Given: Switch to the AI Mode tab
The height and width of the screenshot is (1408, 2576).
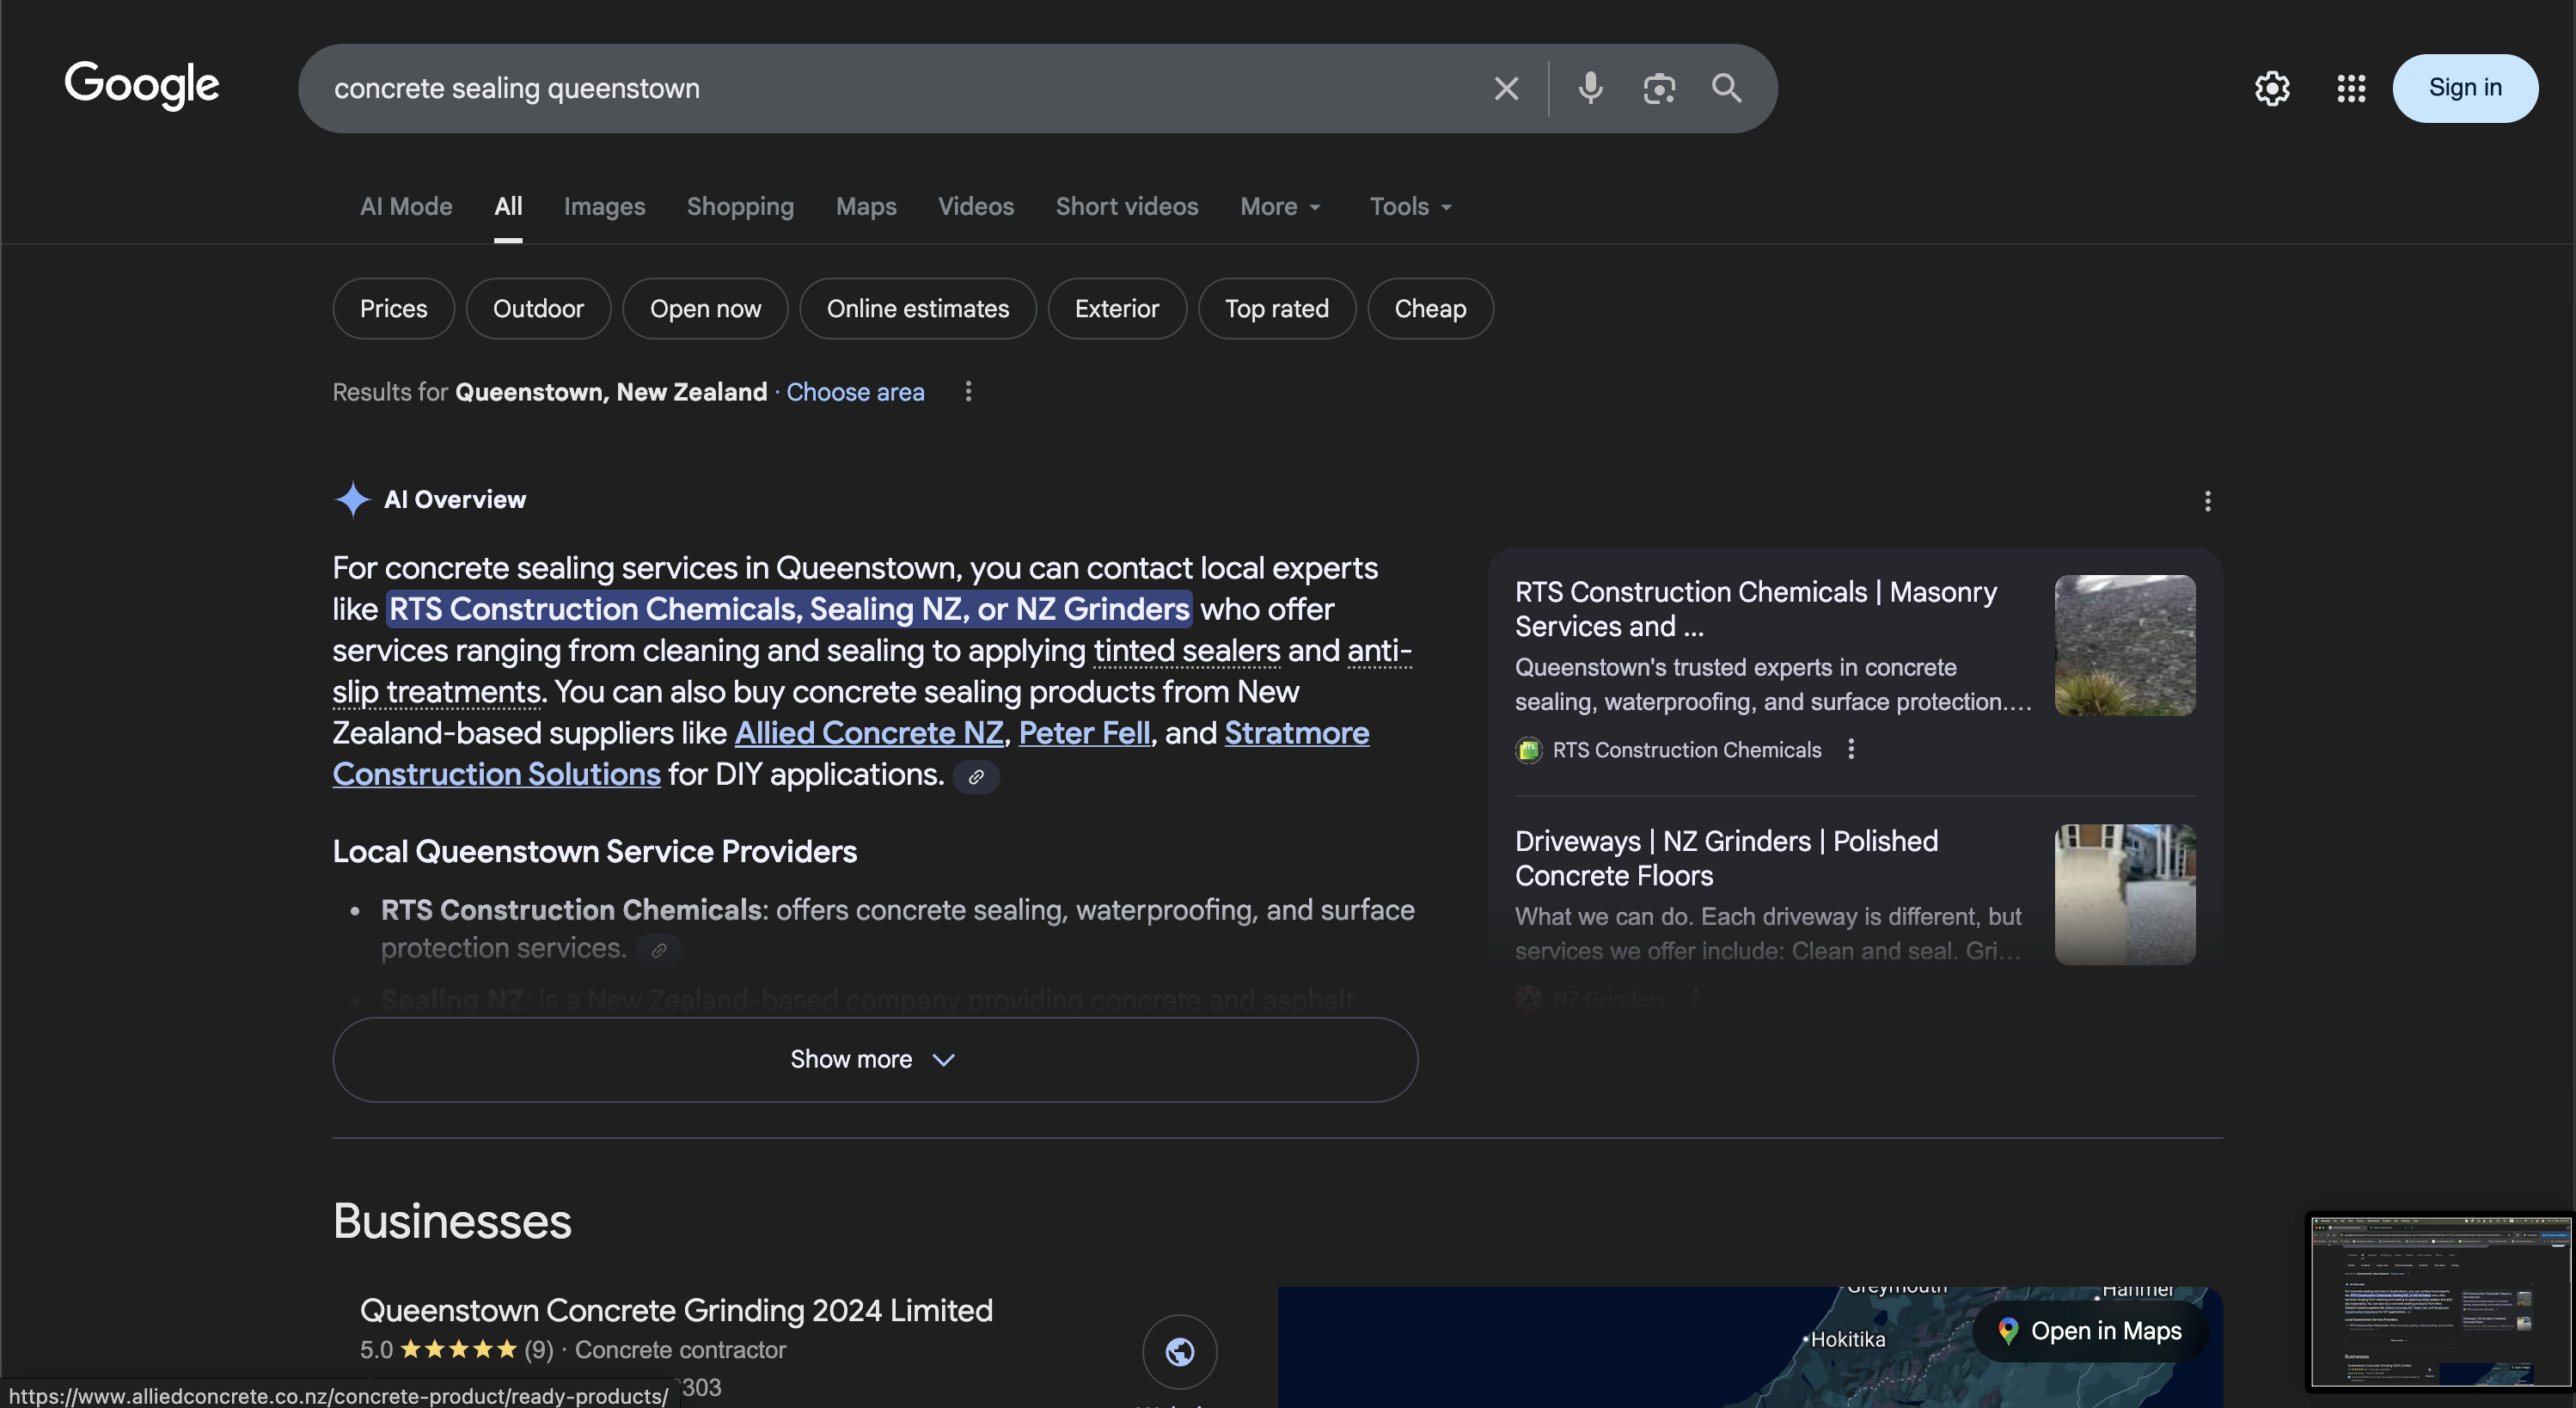Looking at the screenshot, I should click(x=406, y=207).
